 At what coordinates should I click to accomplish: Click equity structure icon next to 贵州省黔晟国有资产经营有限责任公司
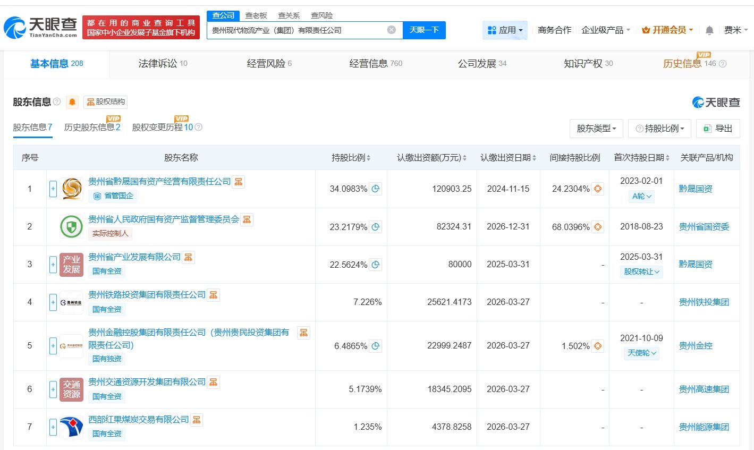click(x=239, y=182)
